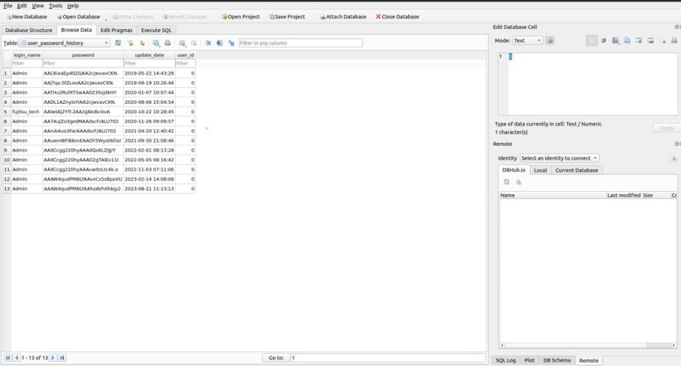Screen dimensions: 681x366
Task: Switch to the Execute SQL tab
Action: 156,30
